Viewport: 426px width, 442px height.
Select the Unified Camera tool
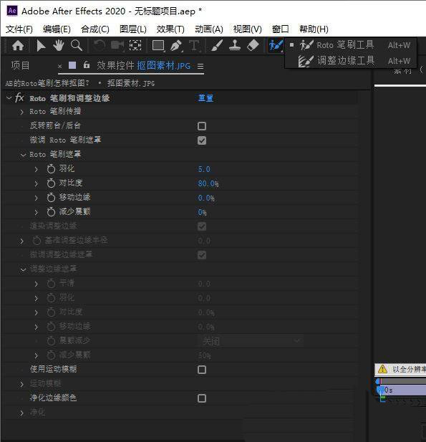(117, 45)
